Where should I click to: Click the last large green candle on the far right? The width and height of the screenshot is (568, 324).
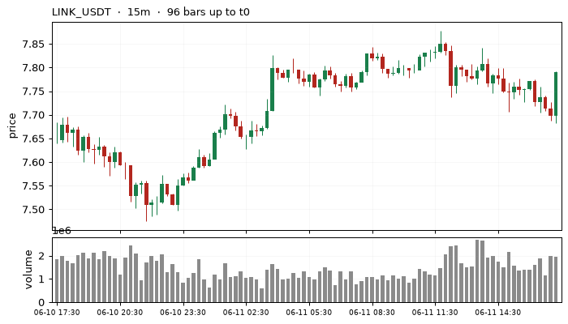[556, 94]
